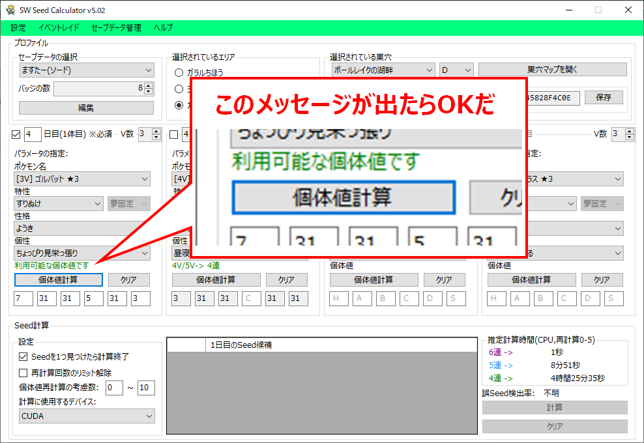Click クリア in the third panel
This screenshot has height=443, width=644.
click(x=445, y=279)
